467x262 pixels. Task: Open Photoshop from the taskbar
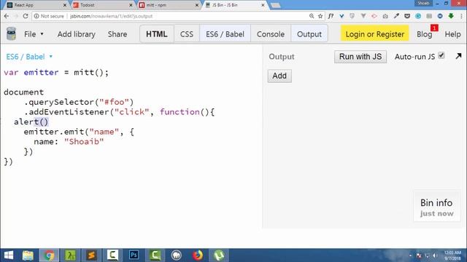click(134, 255)
